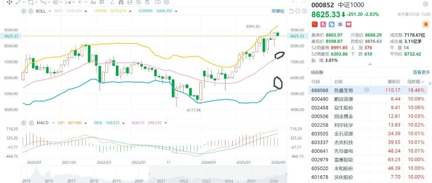Click the grayed undo arrow
Screen dimensions: 432x183
pos(294,2)
